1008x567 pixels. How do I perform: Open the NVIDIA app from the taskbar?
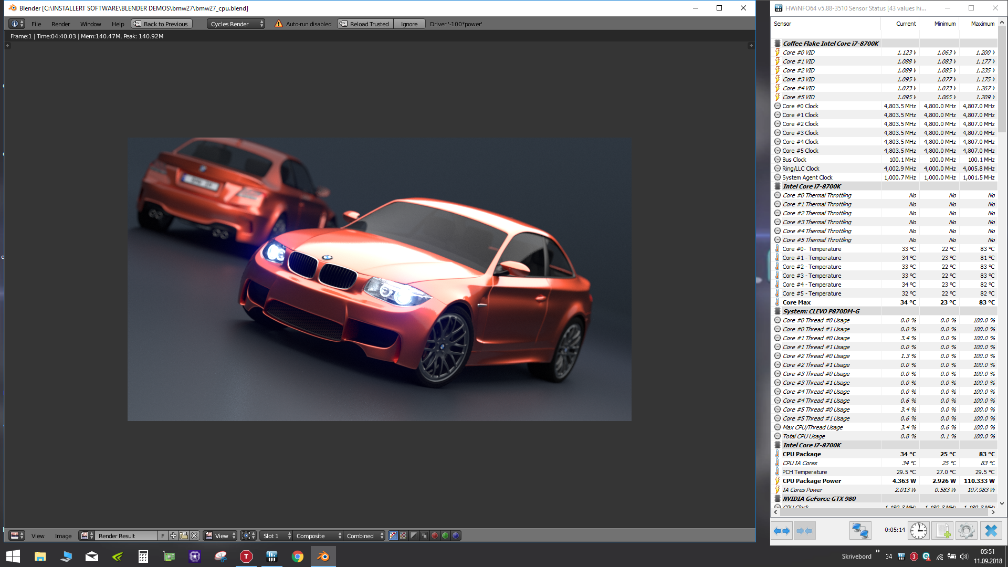click(118, 556)
